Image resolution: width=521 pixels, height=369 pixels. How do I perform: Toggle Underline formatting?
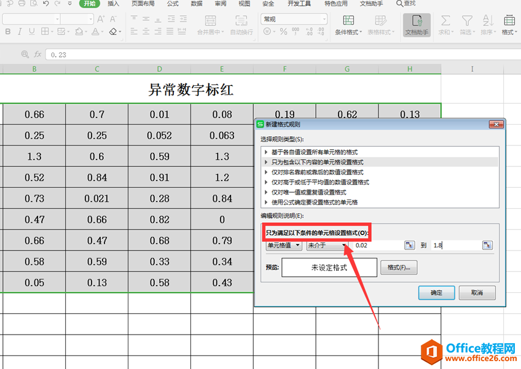(x=31, y=31)
